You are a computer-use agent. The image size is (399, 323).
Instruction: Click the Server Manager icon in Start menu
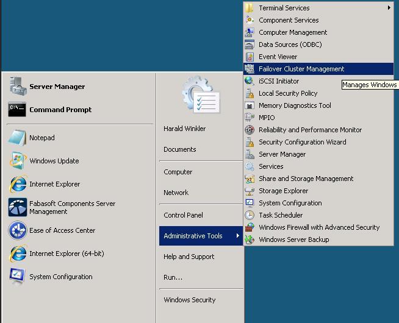coord(17,87)
